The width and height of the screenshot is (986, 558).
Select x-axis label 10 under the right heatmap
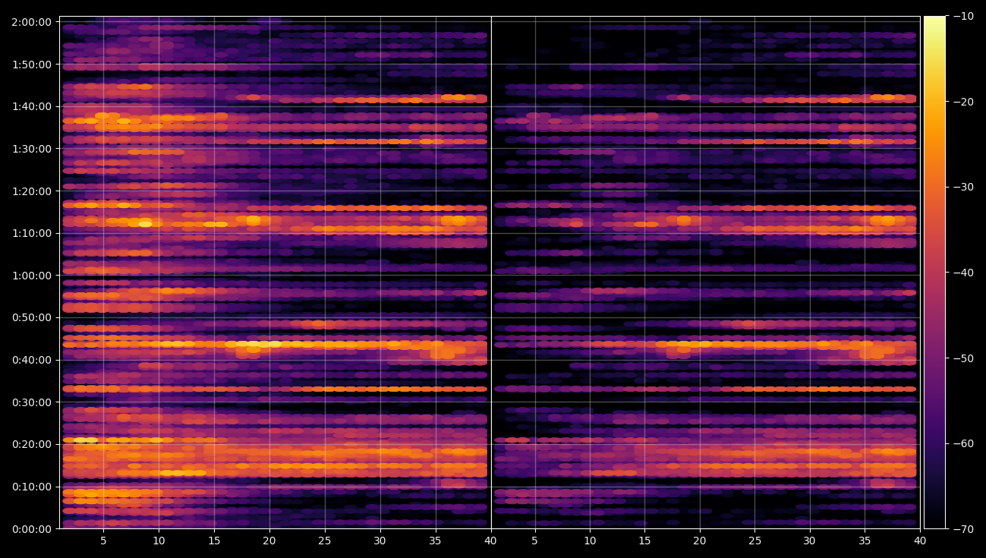[x=589, y=541]
